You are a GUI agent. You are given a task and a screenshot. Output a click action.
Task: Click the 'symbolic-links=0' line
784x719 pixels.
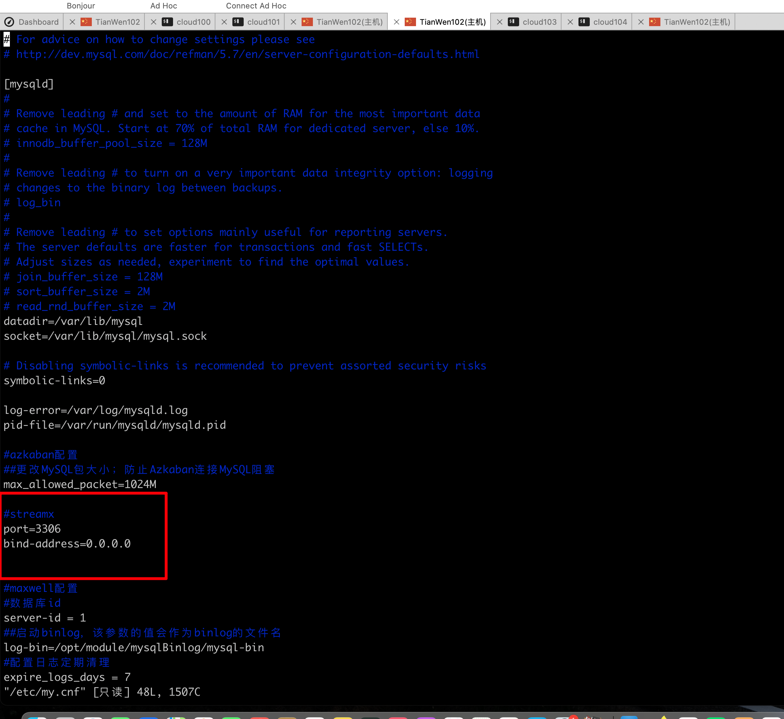click(x=54, y=380)
